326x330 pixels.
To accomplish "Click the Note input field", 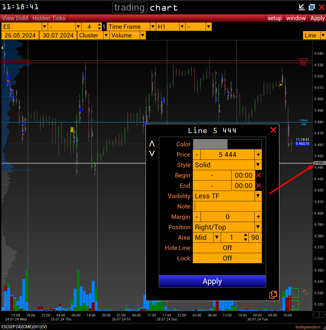I will (227, 206).
